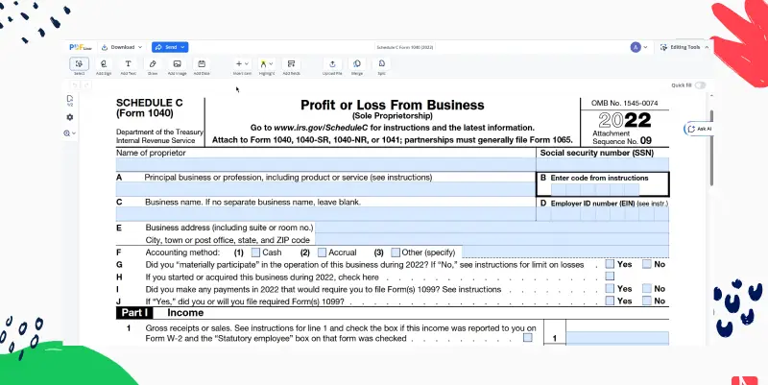This screenshot has height=385, width=768.
Task: Check the Cash accounting method box
Action: pos(255,253)
